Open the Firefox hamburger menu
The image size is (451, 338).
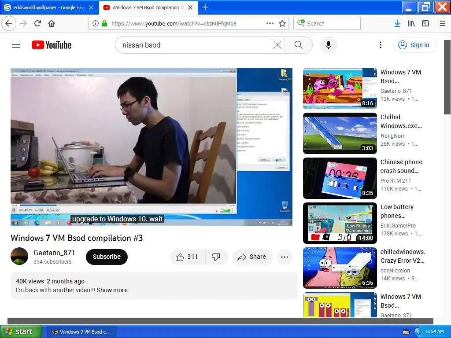click(443, 23)
